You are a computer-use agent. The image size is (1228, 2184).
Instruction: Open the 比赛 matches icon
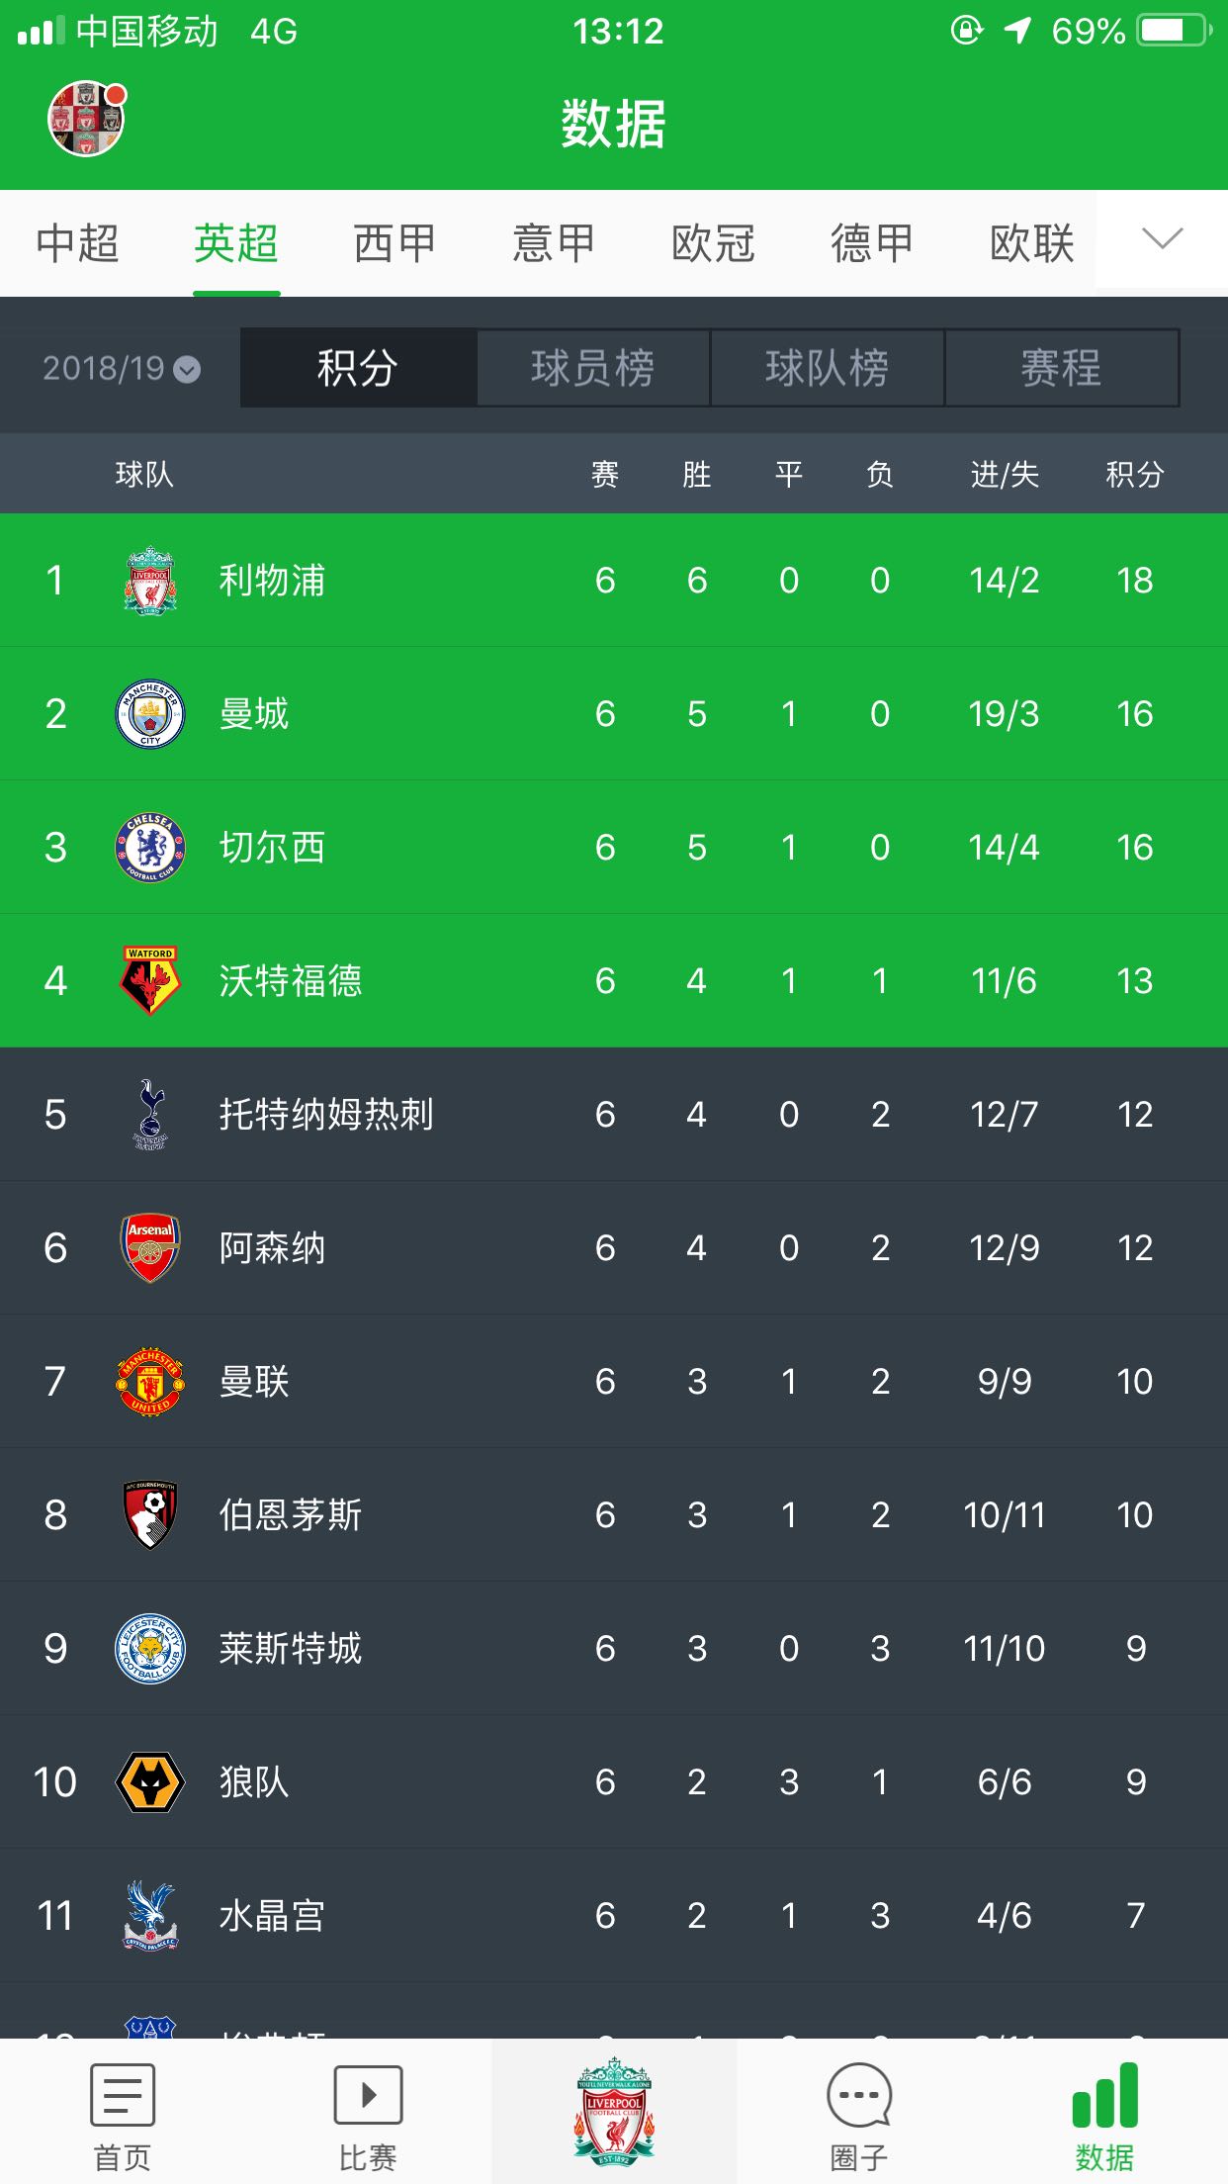[x=368, y=2097]
